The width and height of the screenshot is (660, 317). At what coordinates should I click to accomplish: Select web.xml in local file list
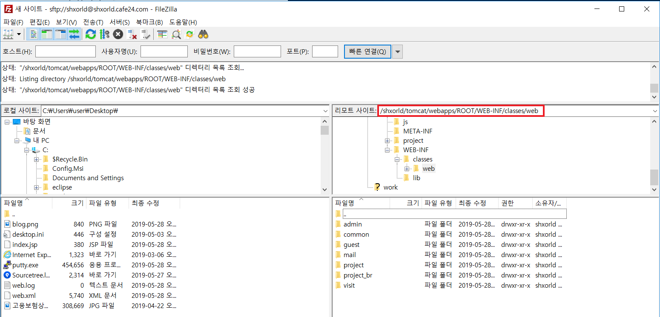pos(24,295)
